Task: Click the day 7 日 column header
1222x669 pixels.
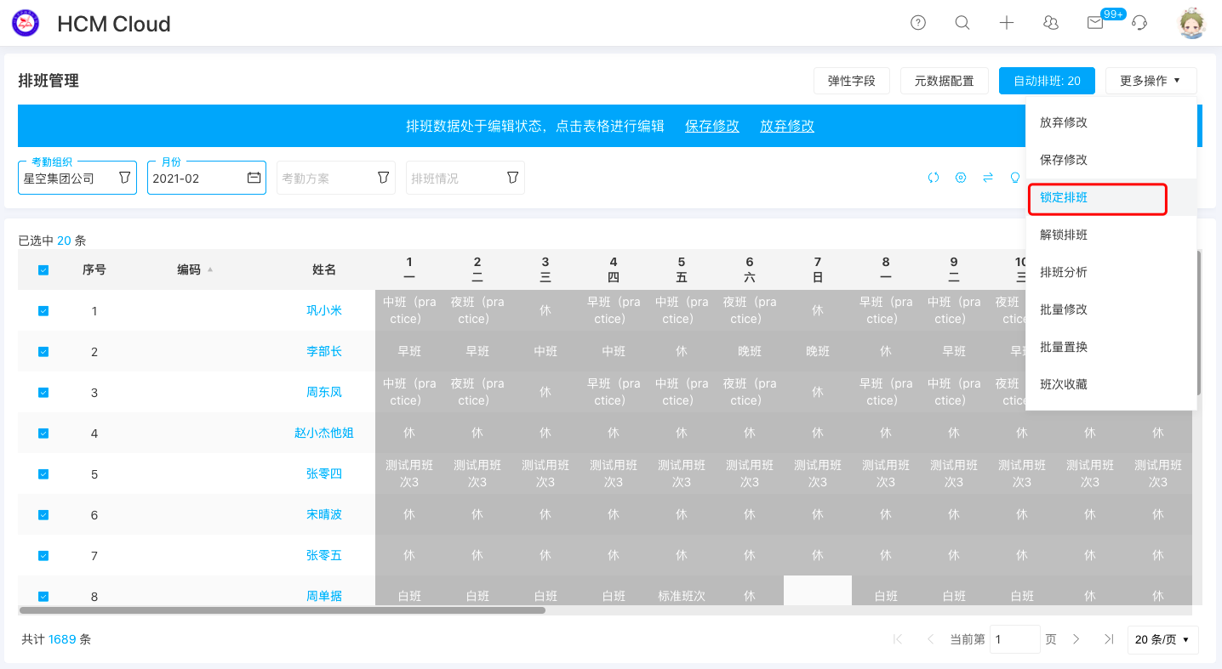Action: click(x=818, y=269)
